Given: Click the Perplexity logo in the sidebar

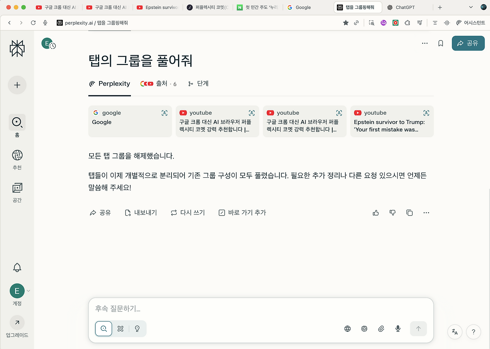Looking at the screenshot, I should click(17, 49).
